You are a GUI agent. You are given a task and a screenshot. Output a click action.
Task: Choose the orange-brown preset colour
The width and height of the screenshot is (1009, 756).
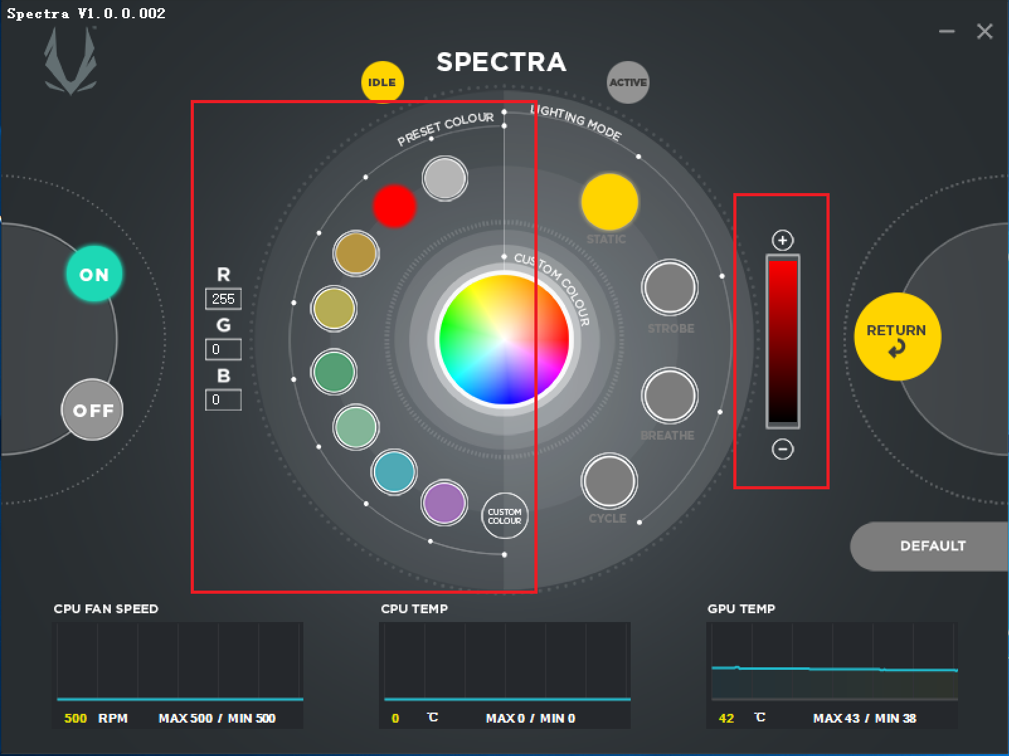tap(356, 253)
